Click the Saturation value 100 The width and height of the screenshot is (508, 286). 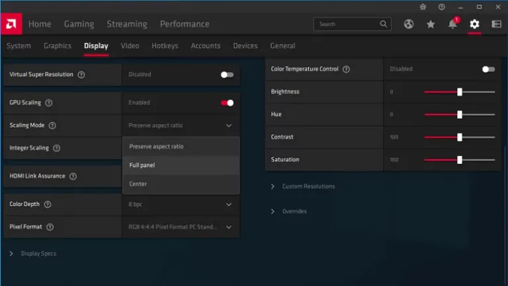coord(394,160)
